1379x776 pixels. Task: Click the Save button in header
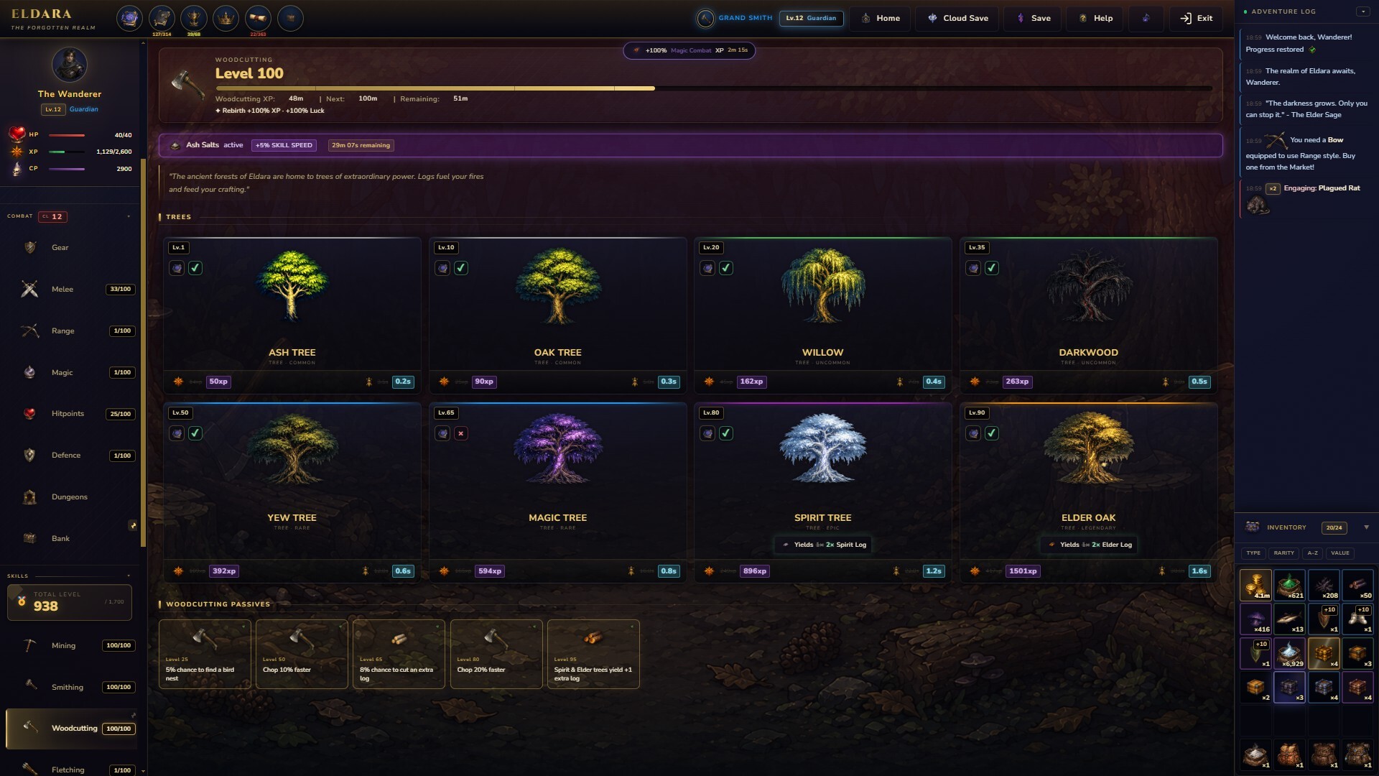click(1033, 18)
